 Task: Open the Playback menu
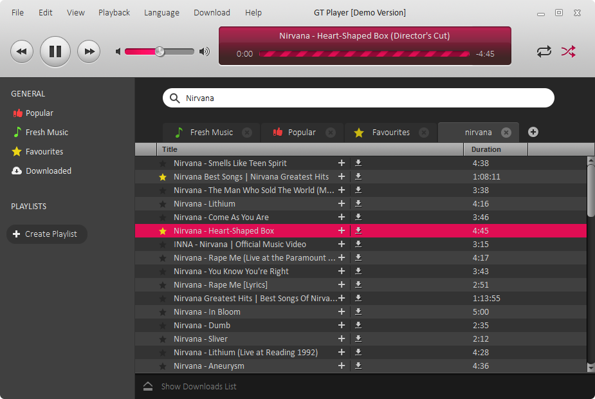click(x=114, y=12)
